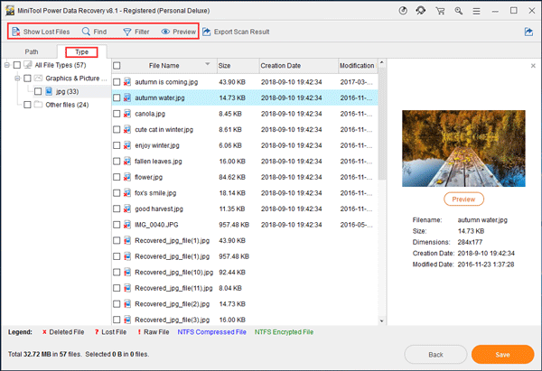542x371 pixels.
Task: Switch to the Path tab
Action: [x=32, y=52]
